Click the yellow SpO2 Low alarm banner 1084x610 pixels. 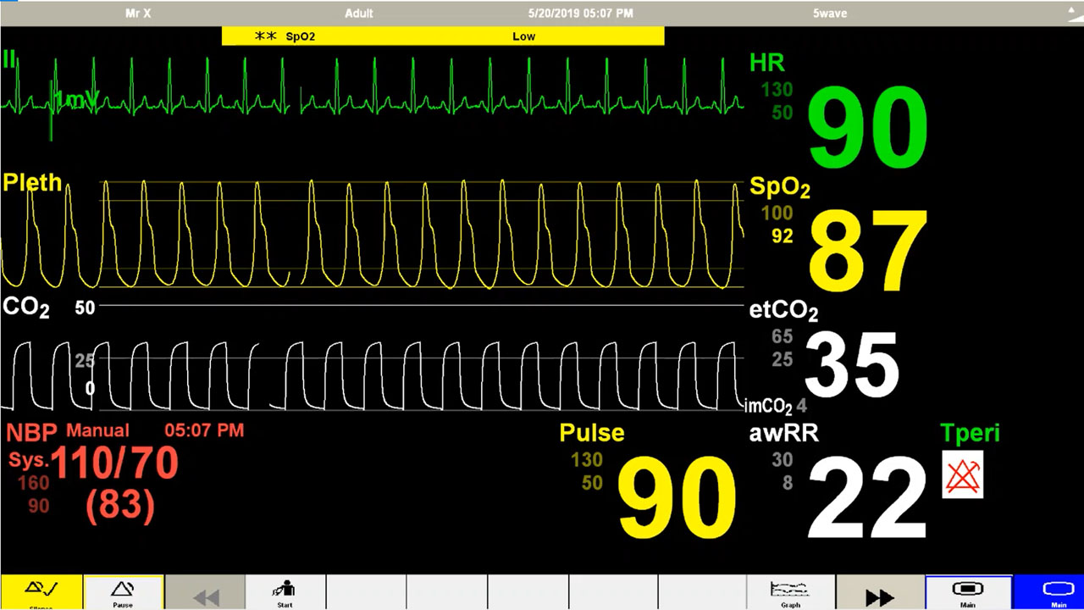pos(442,36)
